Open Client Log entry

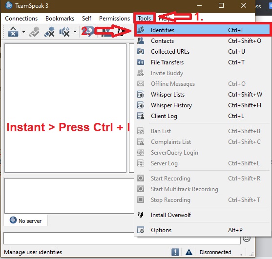point(203,116)
